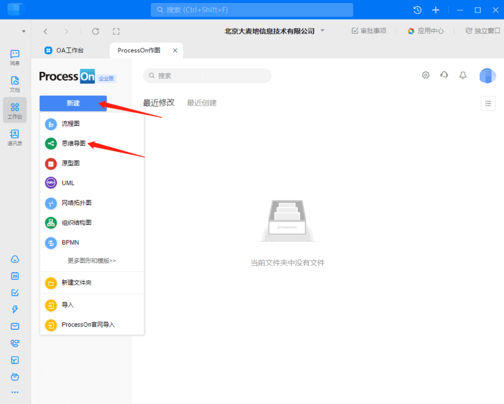Open the to-do checkmark sidebar icon

pos(15,293)
